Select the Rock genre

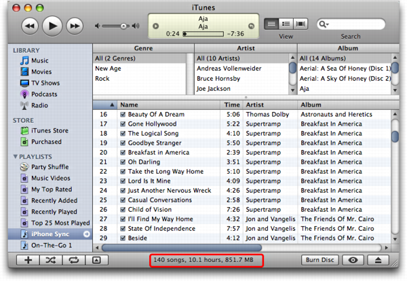(x=102, y=78)
